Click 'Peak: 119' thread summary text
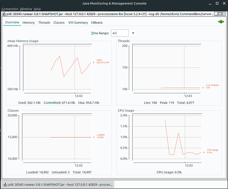This screenshot has width=228, height=189. click(x=167, y=103)
